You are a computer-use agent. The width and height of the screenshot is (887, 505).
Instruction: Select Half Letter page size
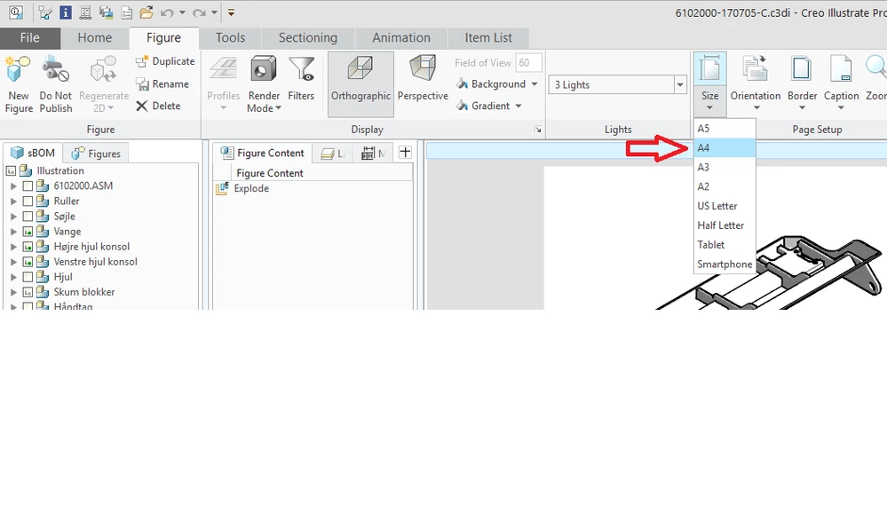[x=725, y=225]
